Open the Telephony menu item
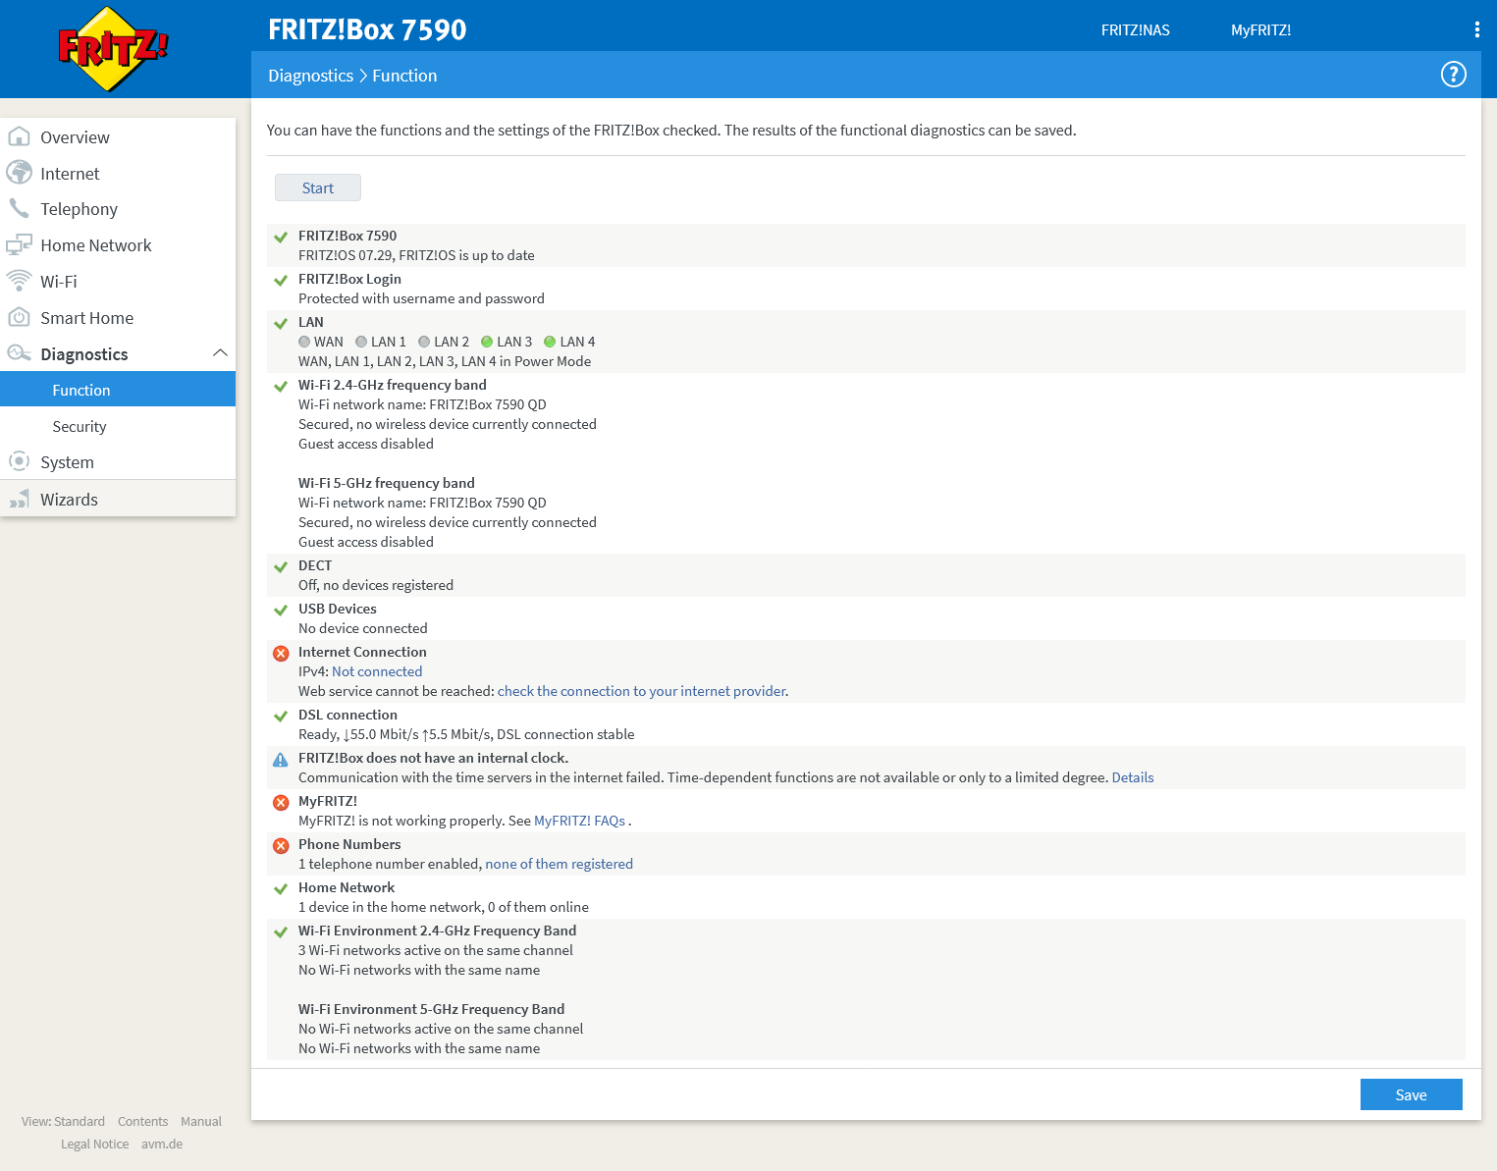Viewport: 1497px width, 1171px height. tap(118, 208)
